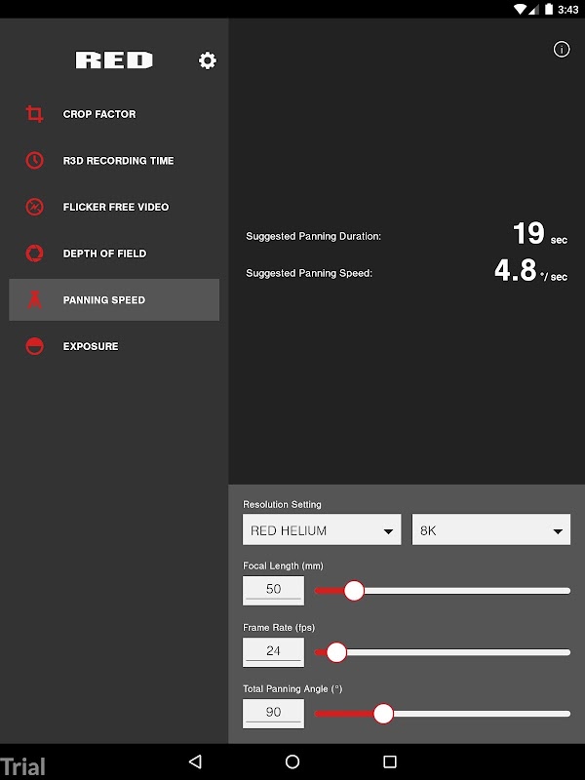This screenshot has width=585, height=780.
Task: Tap the Flicker Free Video icon
Action: pos(34,207)
